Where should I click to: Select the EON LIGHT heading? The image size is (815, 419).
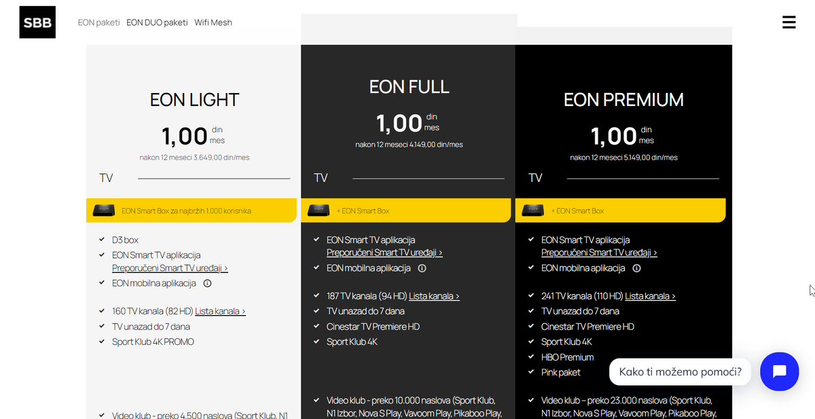pyautogui.click(x=194, y=100)
